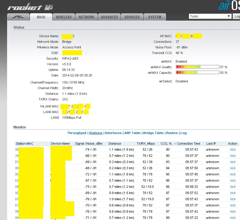Click the Rocket M5 logo
The image size is (240, 220).
click(x=30, y=7)
